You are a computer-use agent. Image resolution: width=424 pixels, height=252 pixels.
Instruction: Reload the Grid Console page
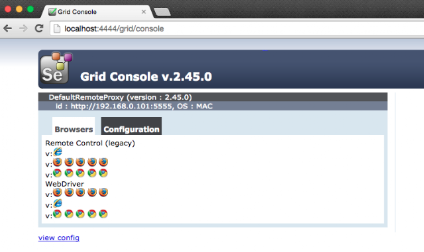[39, 28]
